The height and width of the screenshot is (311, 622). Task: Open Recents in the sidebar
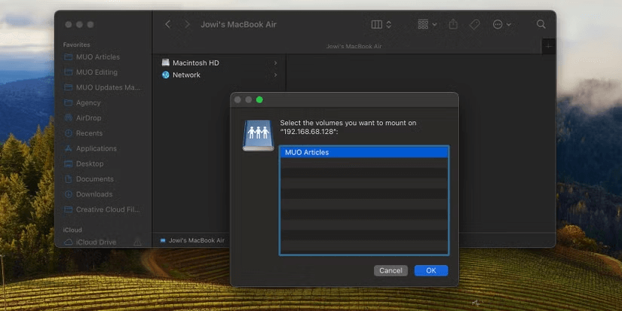pyautogui.click(x=89, y=133)
